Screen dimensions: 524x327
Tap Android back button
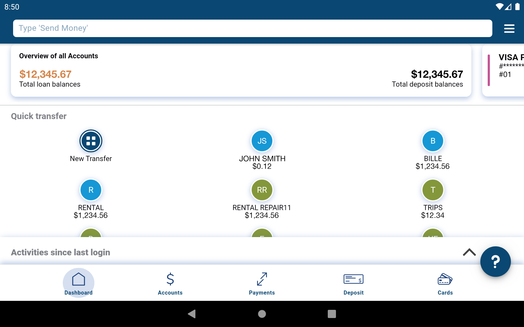coord(192,314)
